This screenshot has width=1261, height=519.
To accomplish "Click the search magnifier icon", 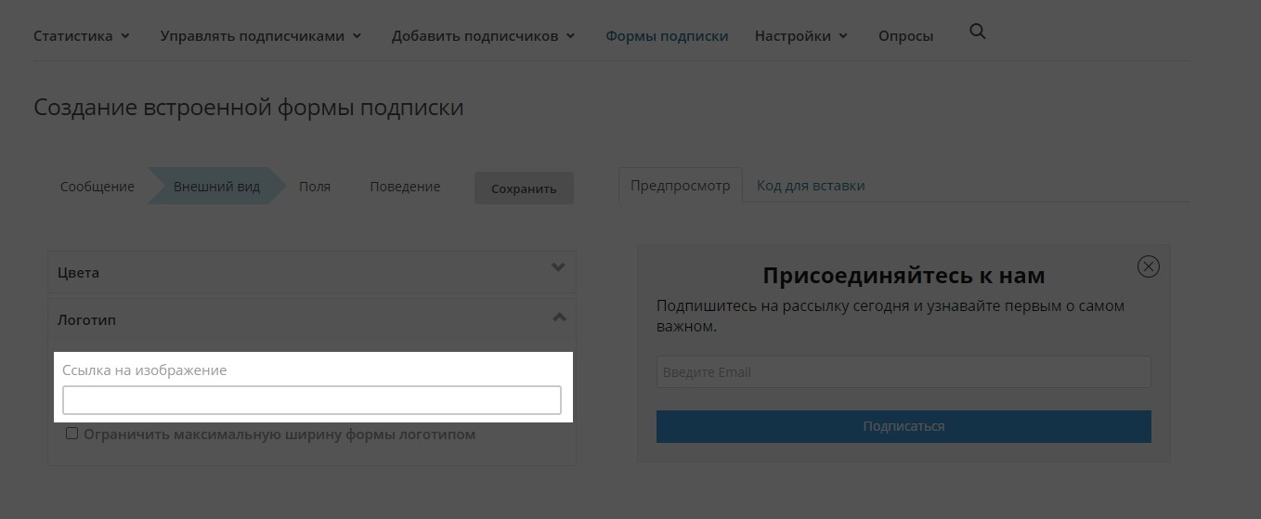I will pos(977,32).
